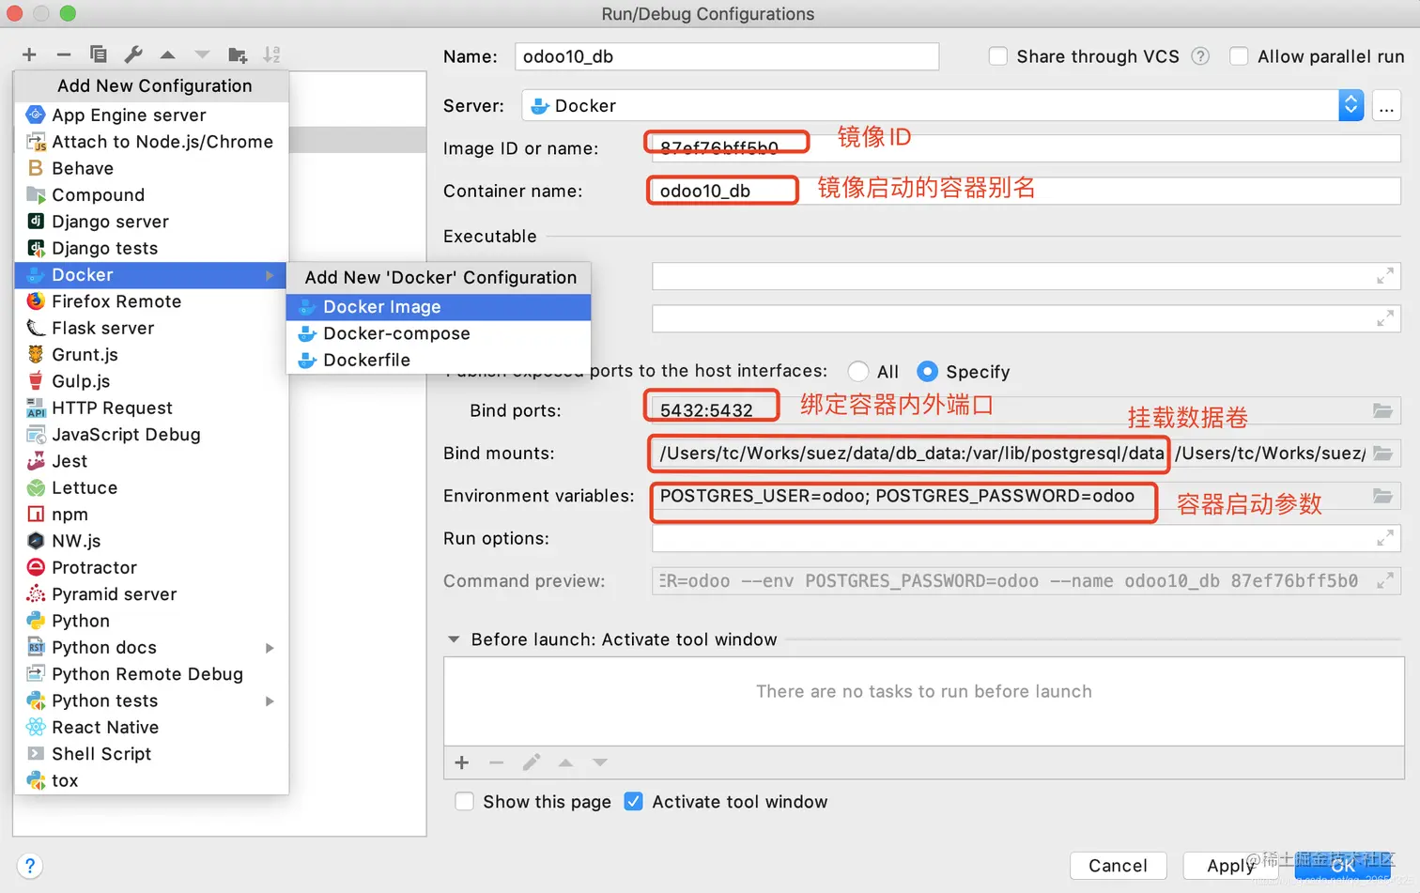Click the Name input field
The image size is (1420, 893).
pyautogui.click(x=727, y=56)
